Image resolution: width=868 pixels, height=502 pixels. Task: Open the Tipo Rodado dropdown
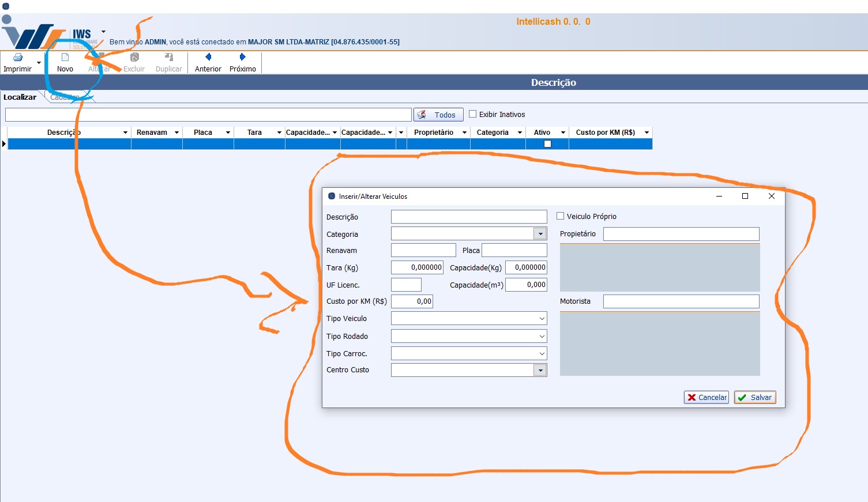click(542, 337)
